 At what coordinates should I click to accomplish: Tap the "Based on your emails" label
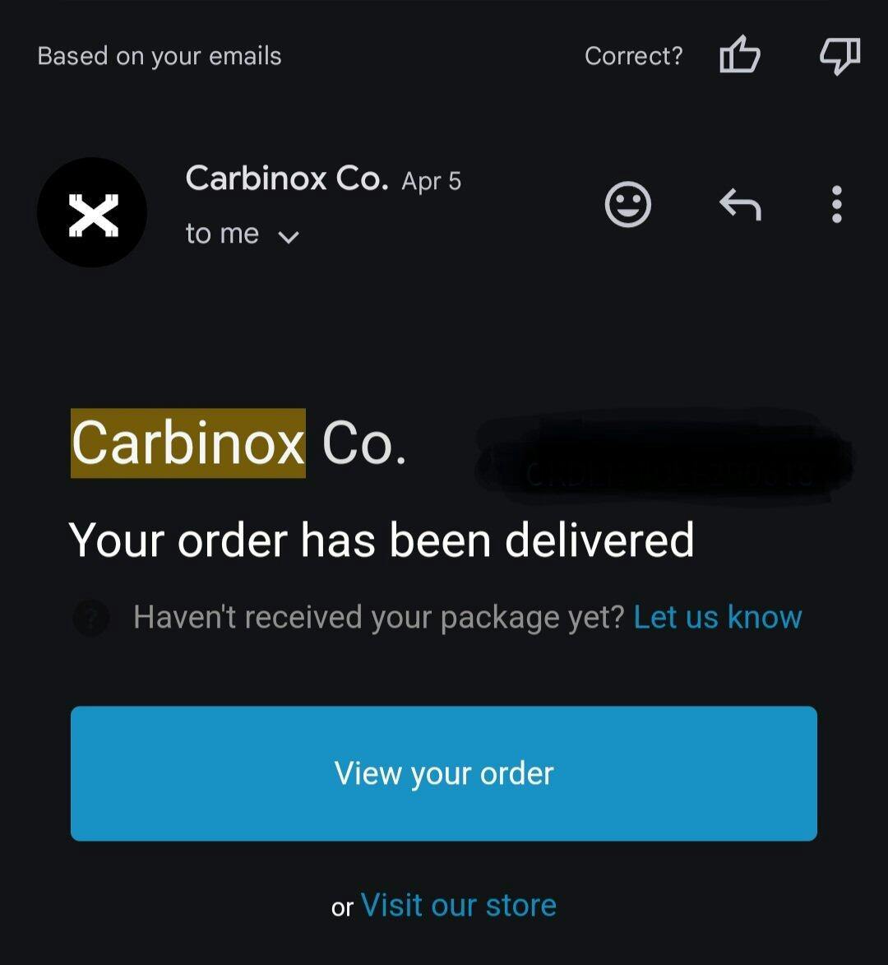(x=160, y=56)
